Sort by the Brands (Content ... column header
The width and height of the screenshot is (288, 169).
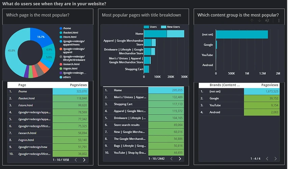[x=225, y=85]
